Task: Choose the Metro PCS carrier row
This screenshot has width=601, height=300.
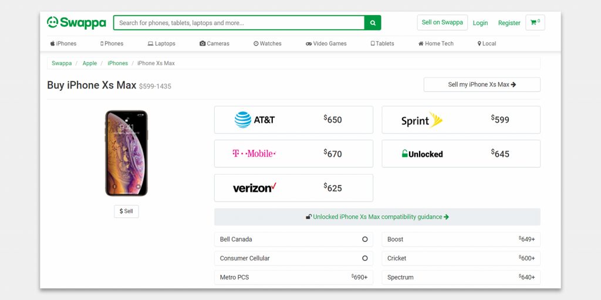Action: pos(293,277)
